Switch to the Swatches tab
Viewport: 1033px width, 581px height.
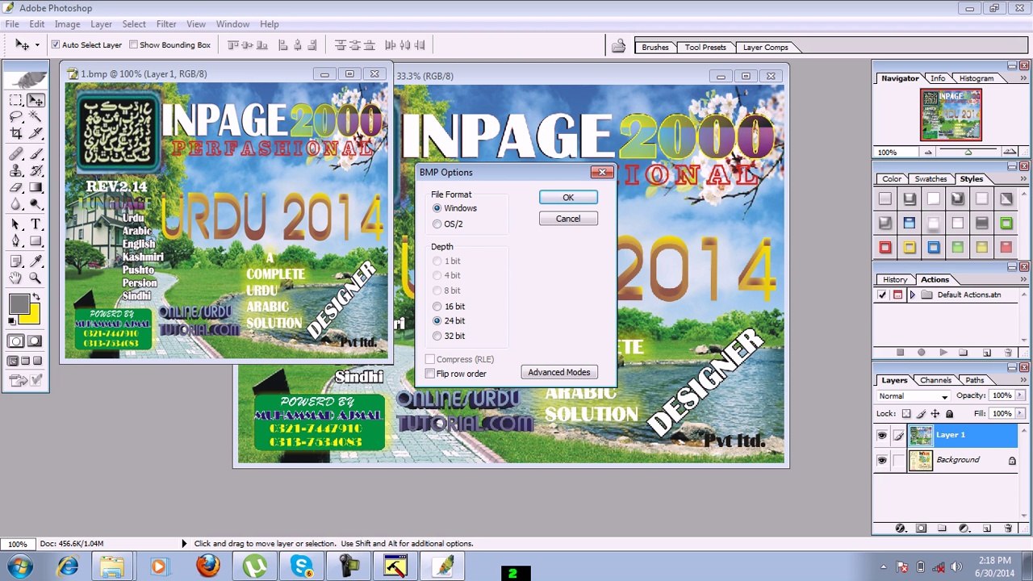pyautogui.click(x=931, y=179)
